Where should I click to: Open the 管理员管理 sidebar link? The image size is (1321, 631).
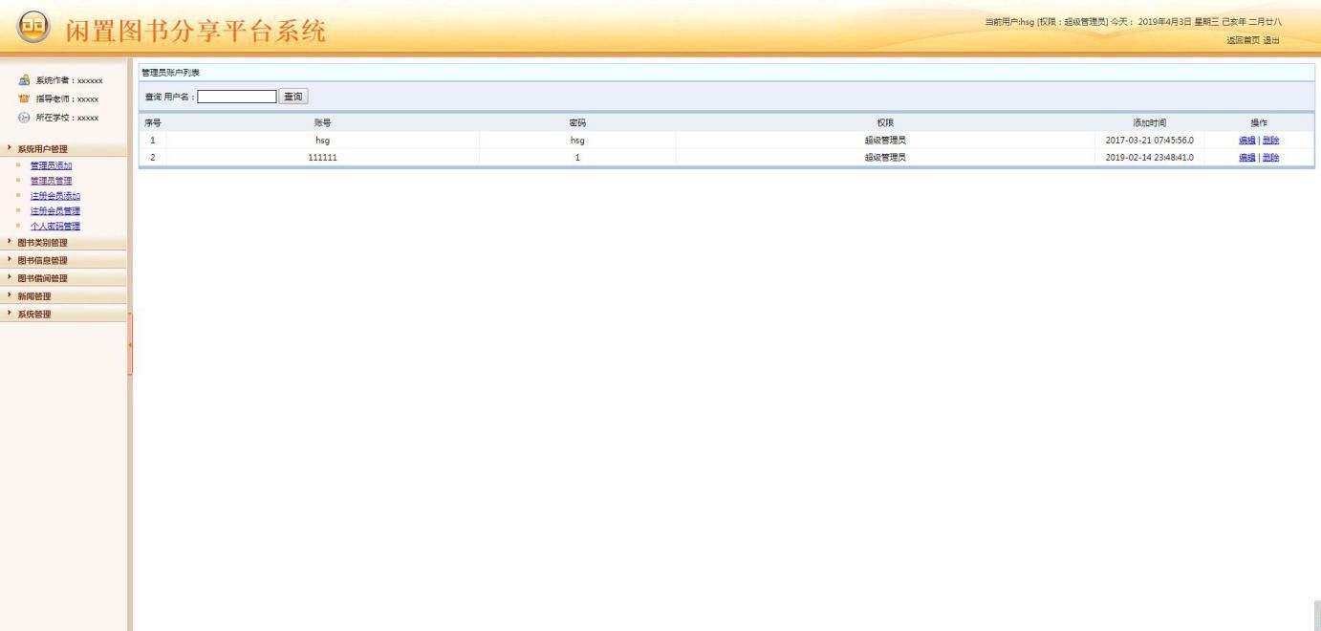coord(52,181)
